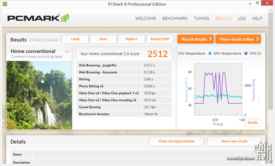275x166 pixels.
Task: Click the scrollbar up arrow
Action: (x=270, y=11)
